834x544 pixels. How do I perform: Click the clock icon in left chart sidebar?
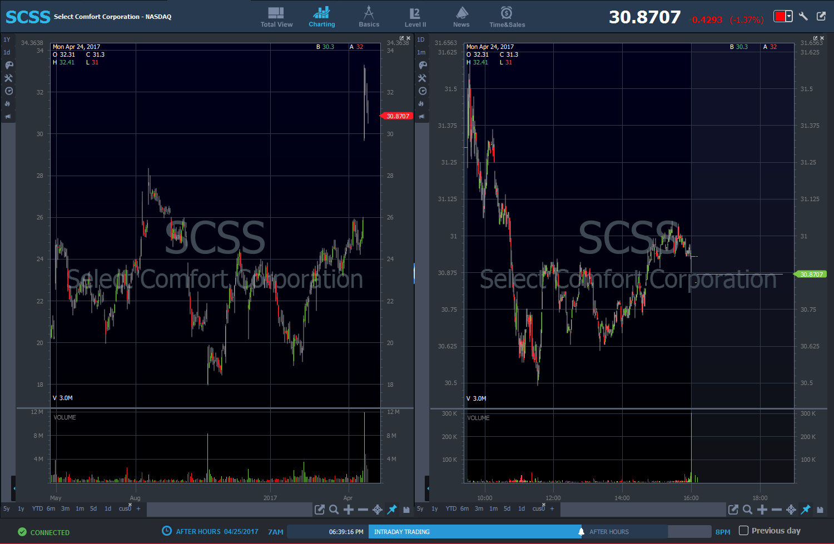pyautogui.click(x=9, y=91)
